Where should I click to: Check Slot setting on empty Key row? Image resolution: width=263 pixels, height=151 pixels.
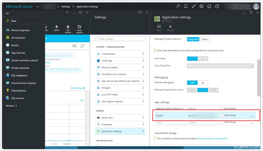(x=221, y=122)
